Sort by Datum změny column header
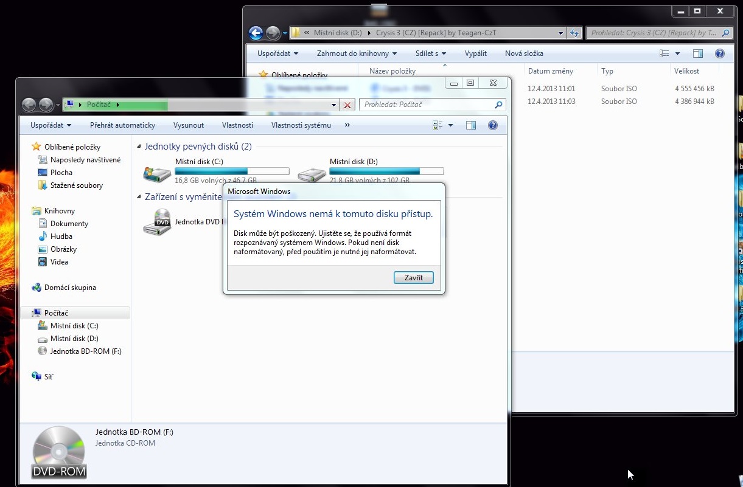This screenshot has width=743, height=487. pyautogui.click(x=551, y=71)
